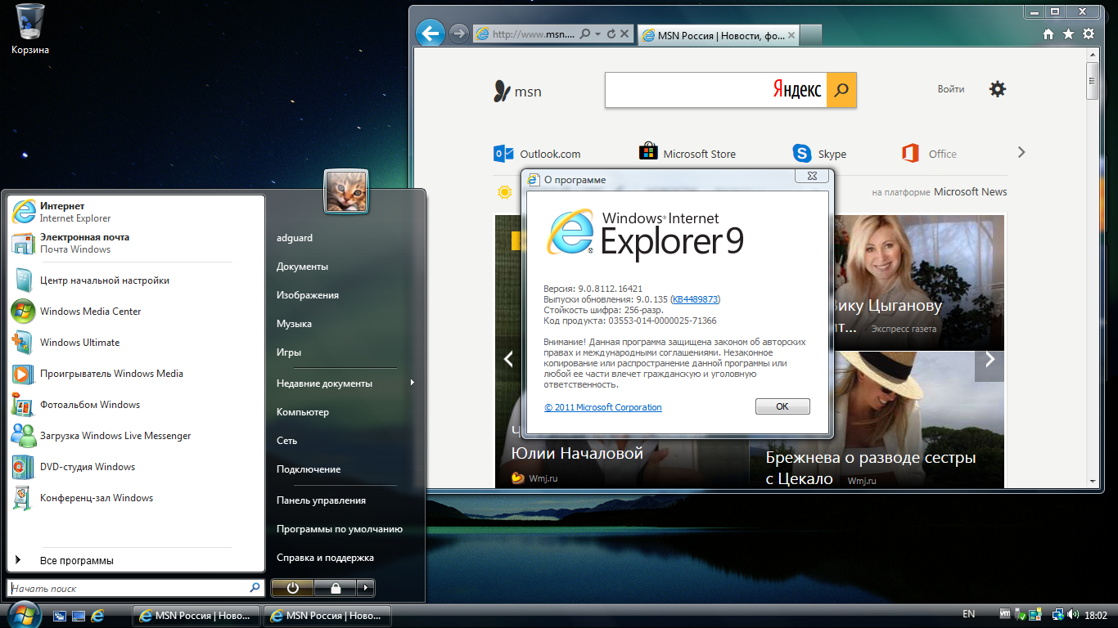Screen dimensions: 1118x628
Task: Click the Войти sign-in link
Action: point(951,89)
